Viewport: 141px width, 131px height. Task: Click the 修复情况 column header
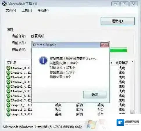tap(122, 63)
